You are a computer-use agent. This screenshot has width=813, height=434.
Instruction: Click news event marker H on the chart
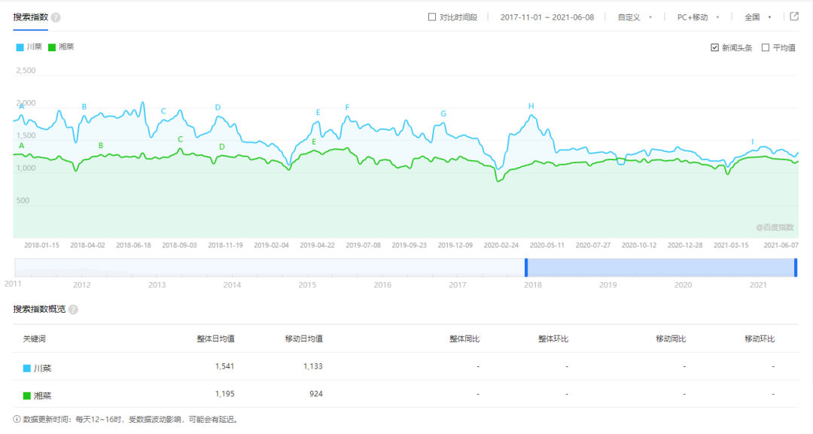tap(532, 108)
